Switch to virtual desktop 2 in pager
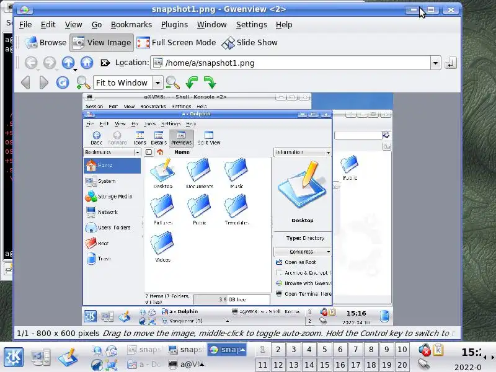 coord(278,350)
